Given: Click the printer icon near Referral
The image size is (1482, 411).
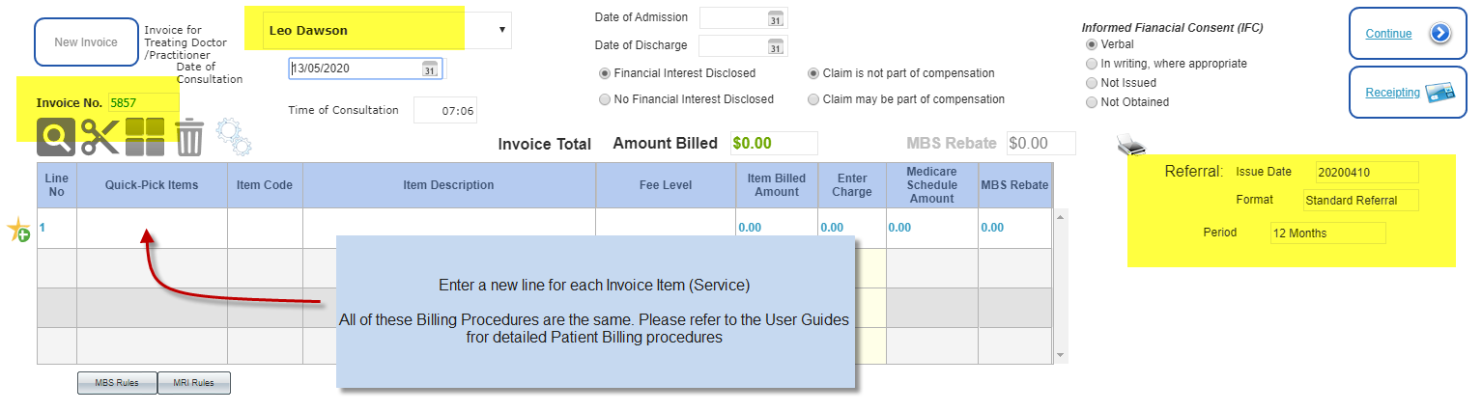Looking at the screenshot, I should (x=1131, y=145).
